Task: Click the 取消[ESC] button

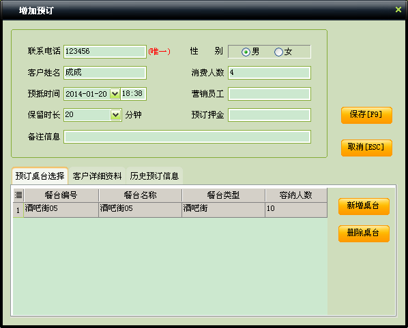Action: [x=366, y=148]
